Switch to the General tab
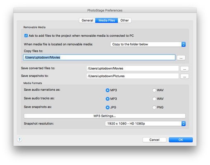 pyautogui.click(x=87, y=20)
